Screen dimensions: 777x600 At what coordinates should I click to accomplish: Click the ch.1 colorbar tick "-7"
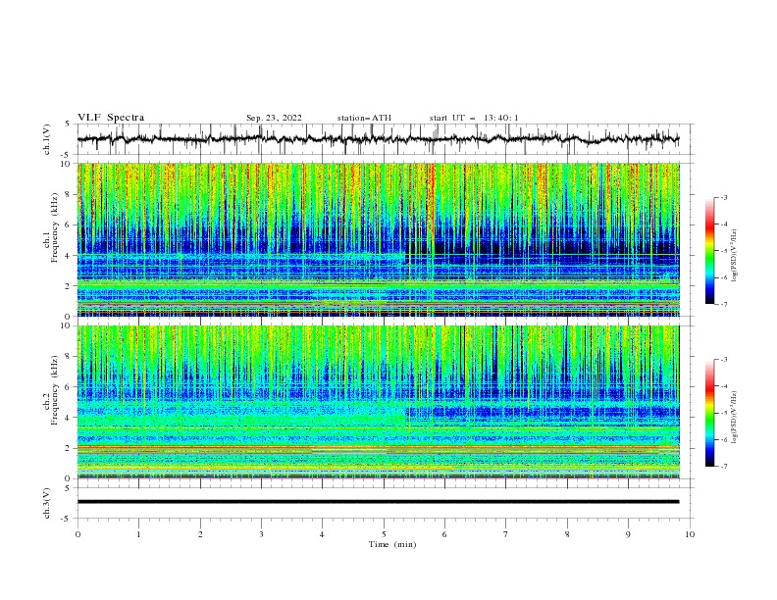pos(723,304)
